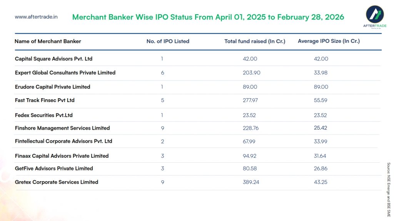Open the www.aftertrade.in website link
This screenshot has height=221, width=394.
coord(36,17)
